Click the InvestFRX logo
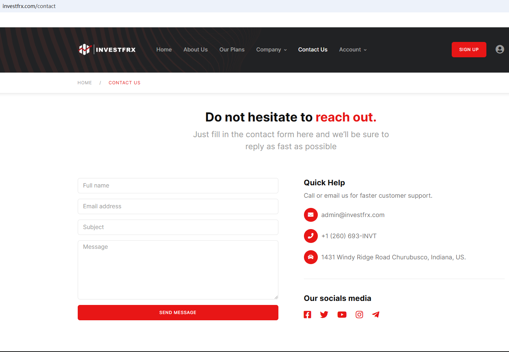 coord(107,50)
